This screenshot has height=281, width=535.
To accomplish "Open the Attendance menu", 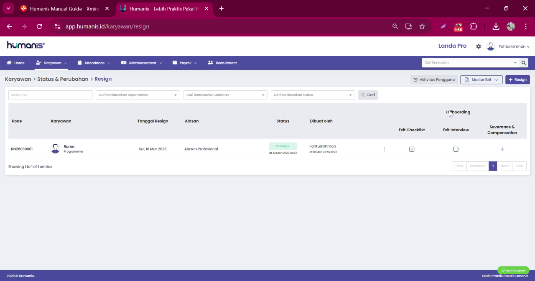I will click(x=94, y=63).
